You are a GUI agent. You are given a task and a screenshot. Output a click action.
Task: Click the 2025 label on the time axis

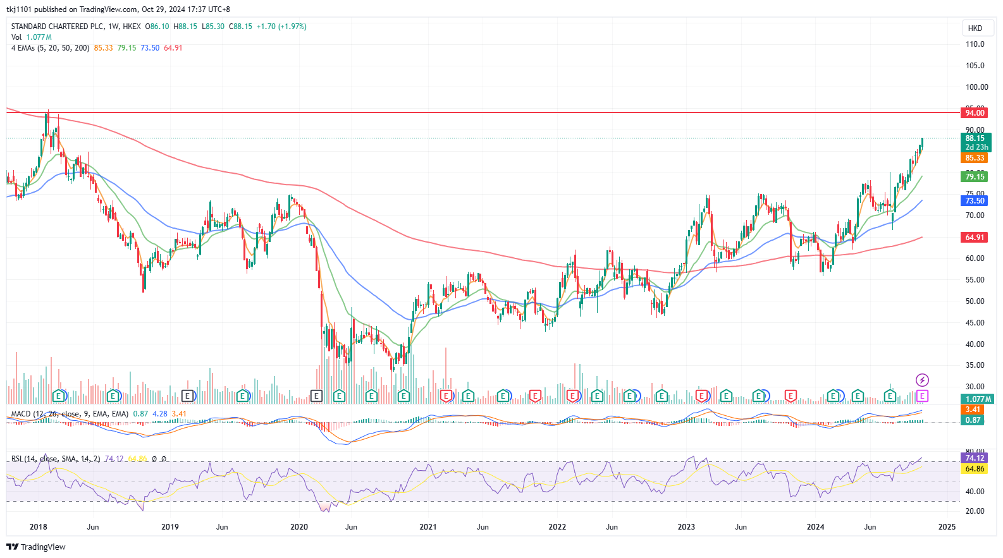947,527
